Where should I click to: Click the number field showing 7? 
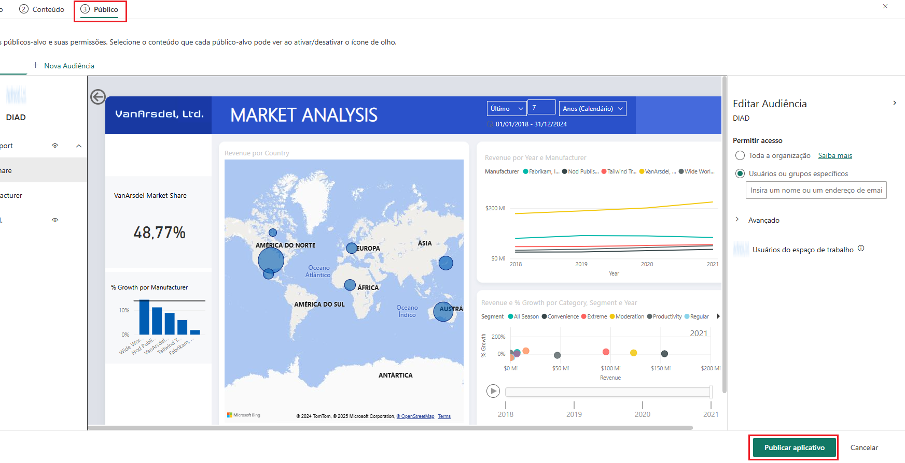(x=541, y=107)
